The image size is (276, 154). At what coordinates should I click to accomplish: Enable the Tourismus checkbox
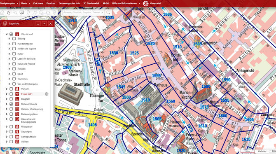pos(14,79)
